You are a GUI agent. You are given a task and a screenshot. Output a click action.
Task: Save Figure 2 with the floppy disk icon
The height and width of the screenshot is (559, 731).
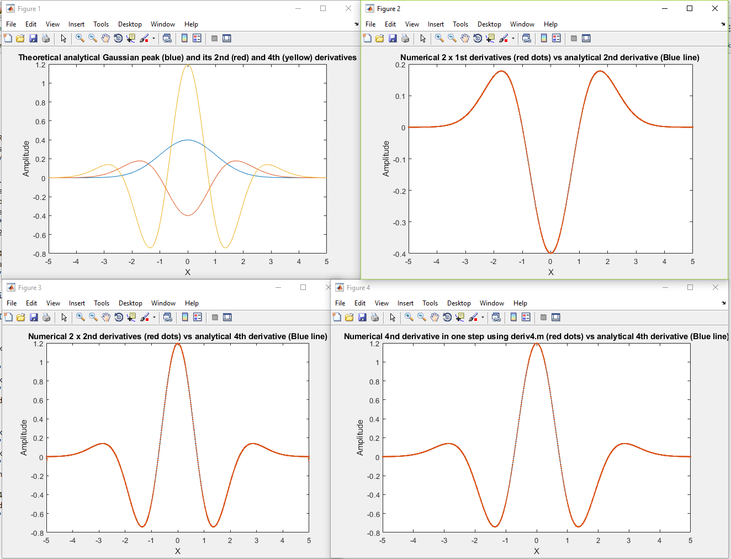393,38
